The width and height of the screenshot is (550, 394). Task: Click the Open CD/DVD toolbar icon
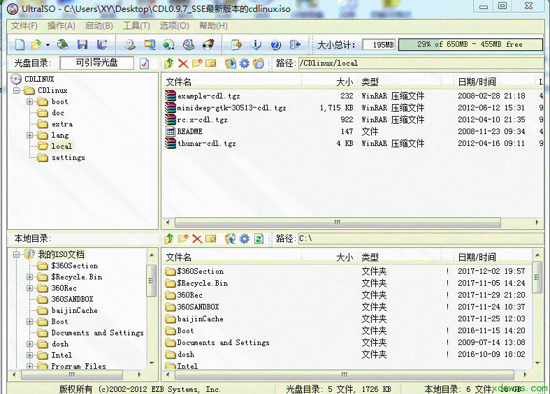(63, 45)
